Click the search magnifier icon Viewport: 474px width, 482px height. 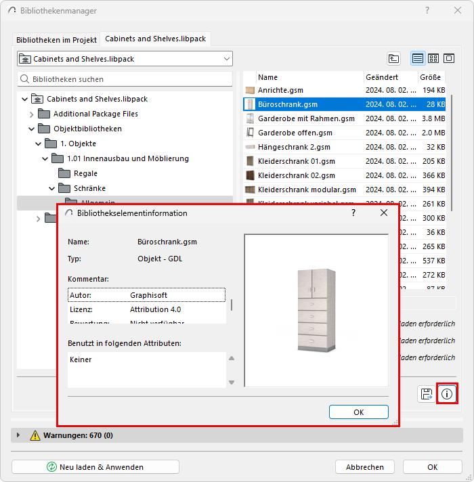pos(24,79)
